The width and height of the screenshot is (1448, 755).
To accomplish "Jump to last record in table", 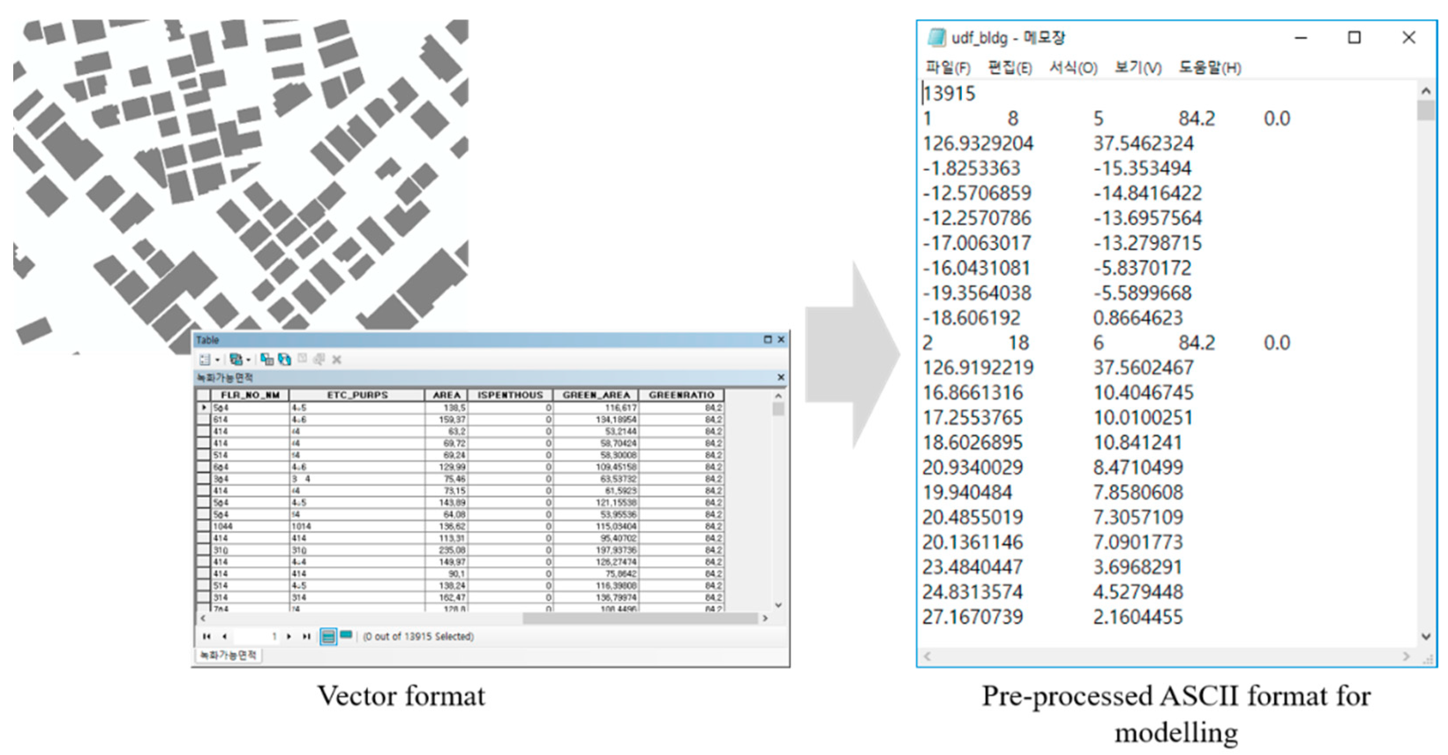I will [306, 636].
